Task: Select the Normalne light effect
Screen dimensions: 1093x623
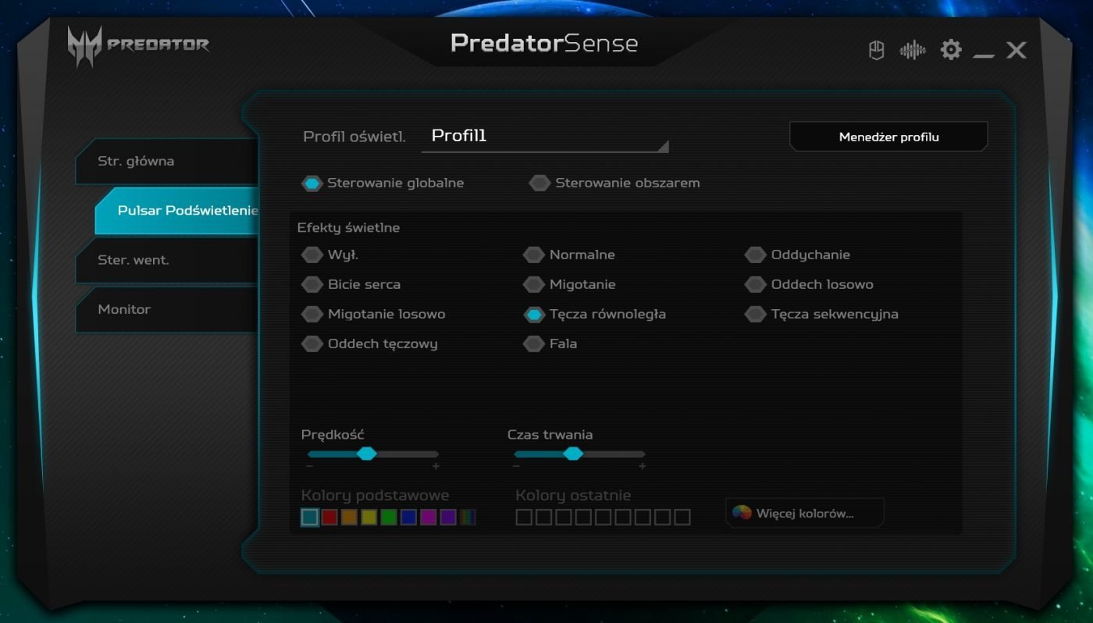Action: (570, 255)
